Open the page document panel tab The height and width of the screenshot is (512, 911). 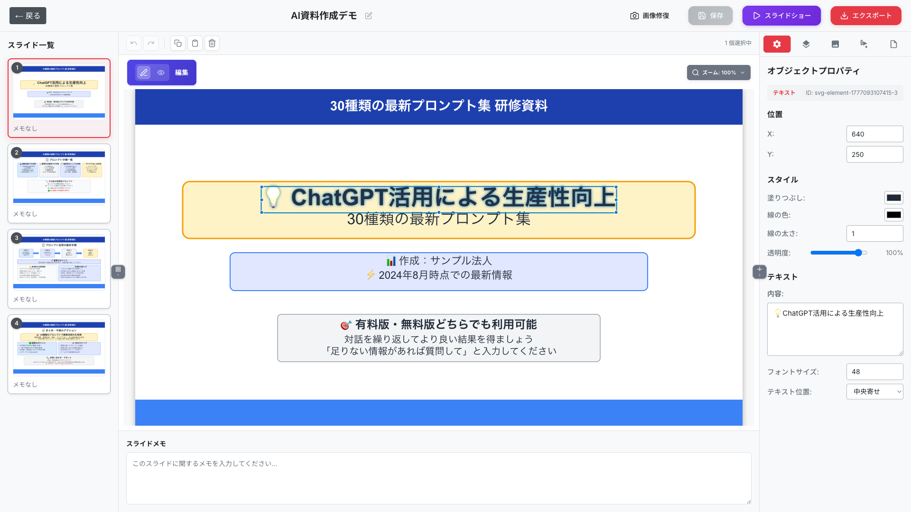(893, 44)
